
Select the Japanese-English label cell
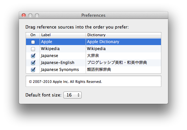(x=63, y=63)
